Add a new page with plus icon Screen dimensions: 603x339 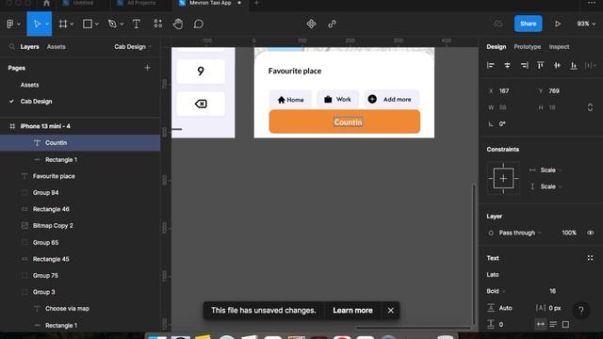pos(147,68)
